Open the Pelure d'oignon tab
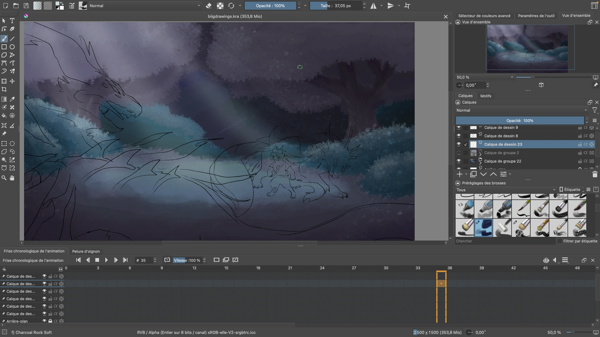 (86, 251)
